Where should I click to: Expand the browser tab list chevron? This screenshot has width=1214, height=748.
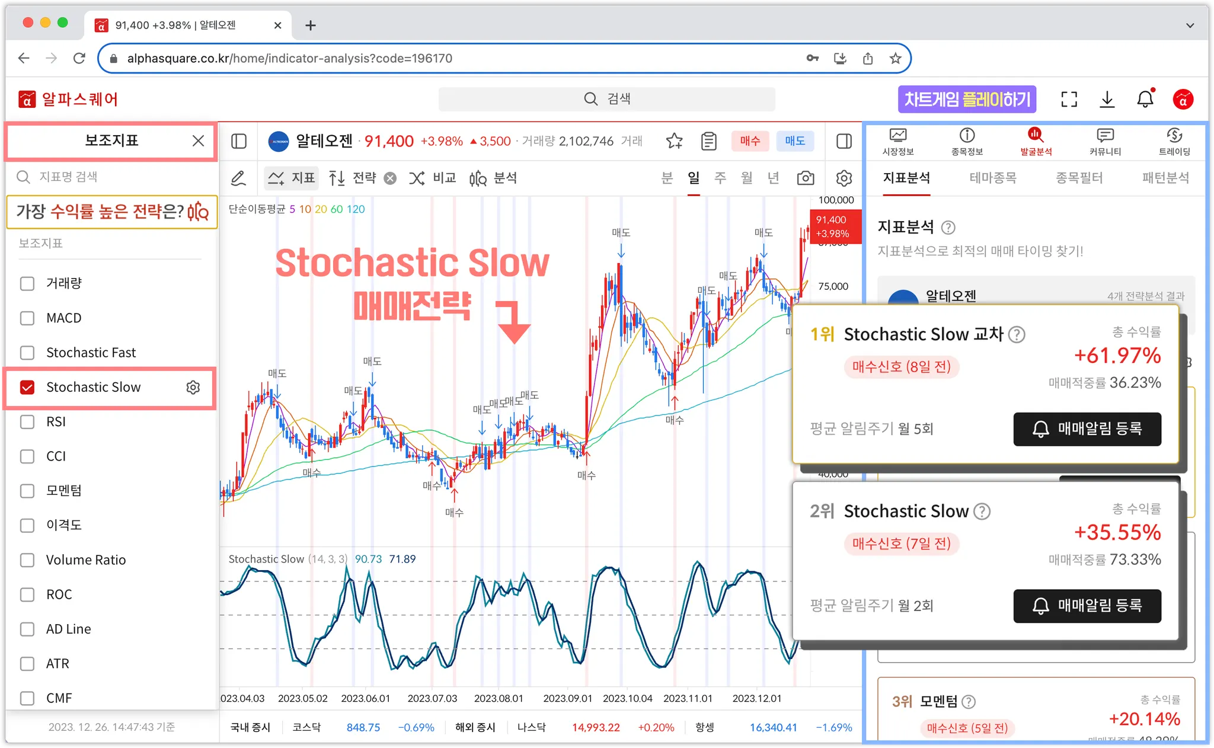[1190, 25]
